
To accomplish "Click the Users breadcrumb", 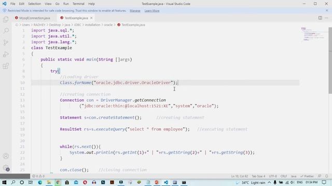I will point(26,25).
